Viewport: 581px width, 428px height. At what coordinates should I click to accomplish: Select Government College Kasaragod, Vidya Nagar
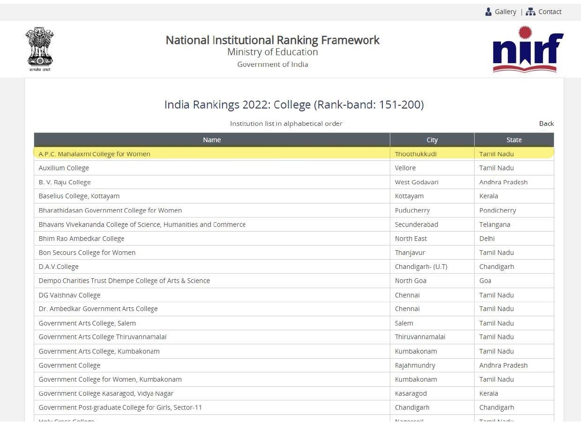(x=106, y=393)
